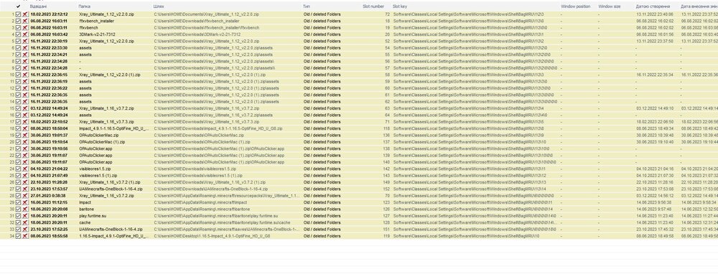Select the date 18.02.2023 22:12:12
This screenshot has height=274, width=718.
pos(49,14)
